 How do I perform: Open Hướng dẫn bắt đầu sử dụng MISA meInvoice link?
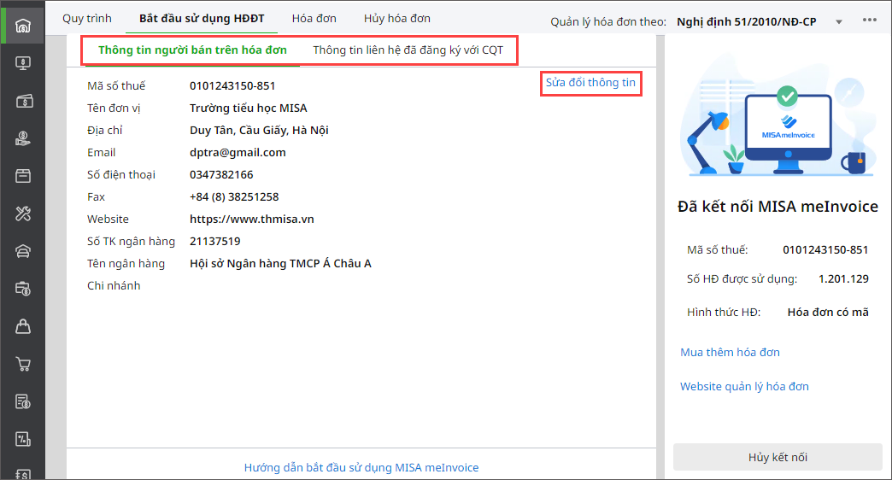(361, 467)
